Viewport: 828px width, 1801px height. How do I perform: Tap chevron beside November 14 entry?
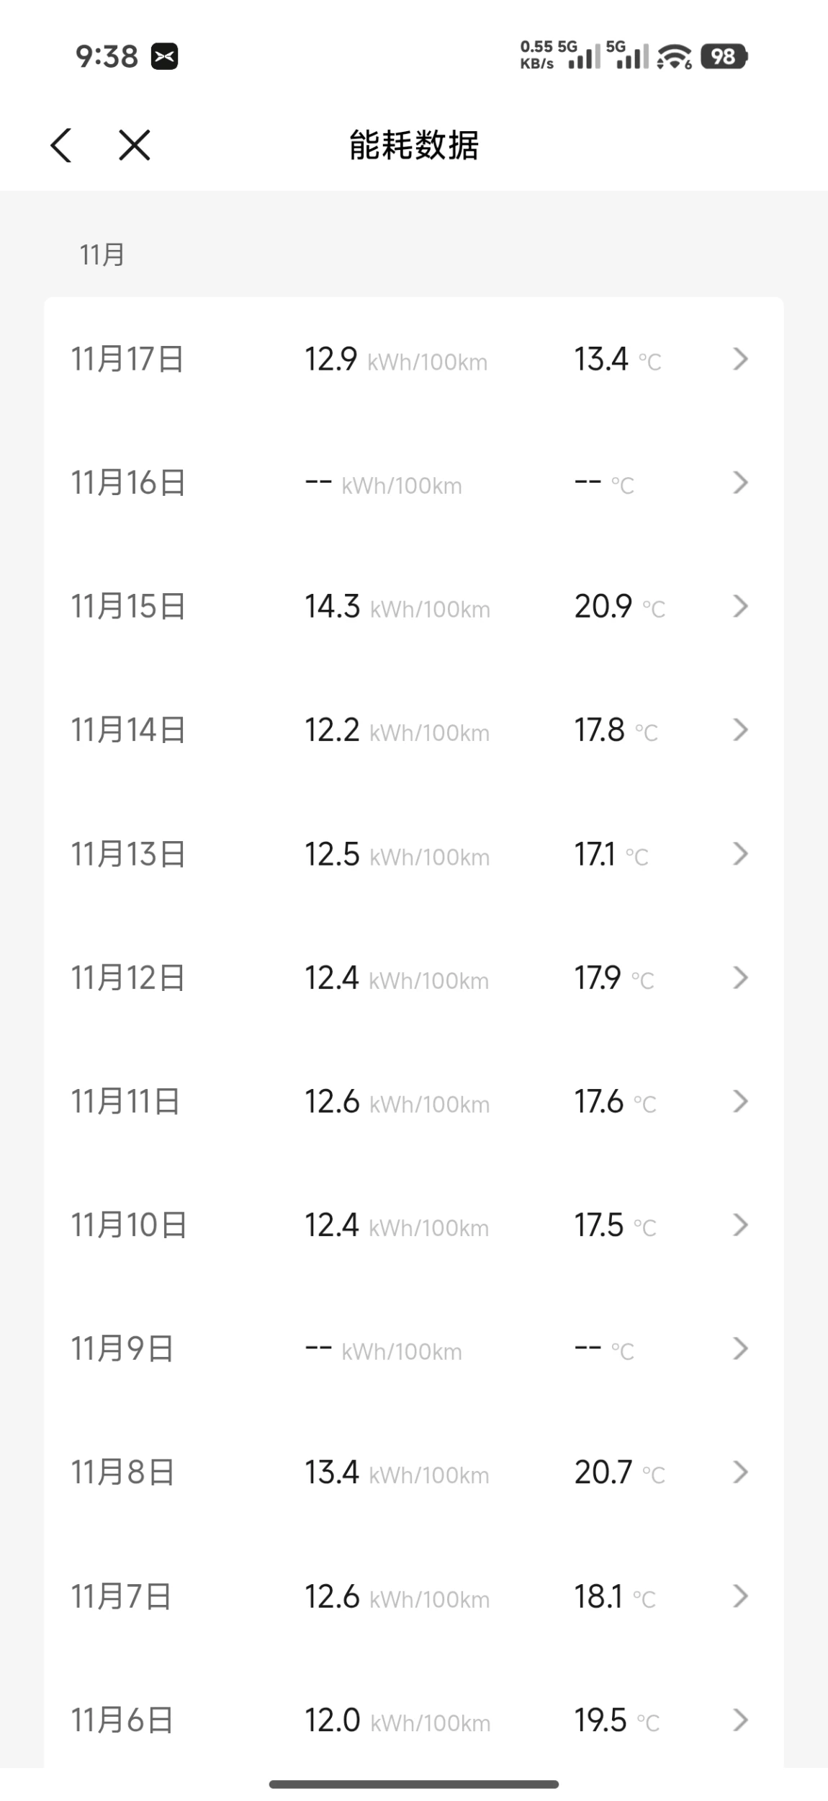740,730
